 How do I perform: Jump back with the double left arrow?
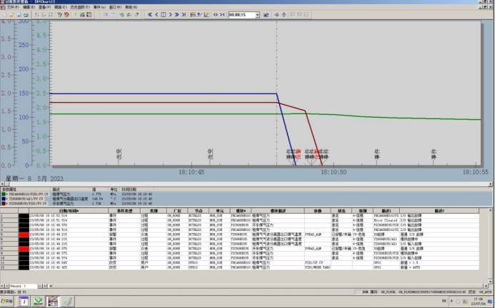click(150, 15)
